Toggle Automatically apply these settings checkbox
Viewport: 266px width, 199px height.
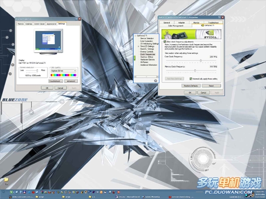point(191,79)
